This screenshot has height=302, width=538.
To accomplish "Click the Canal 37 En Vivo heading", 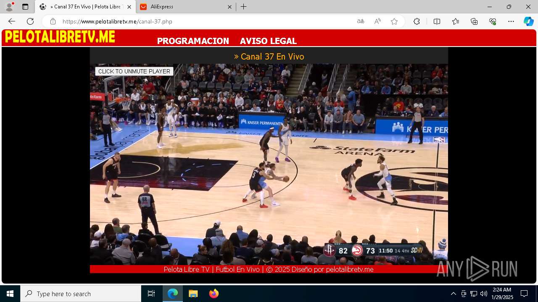I will [269, 57].
